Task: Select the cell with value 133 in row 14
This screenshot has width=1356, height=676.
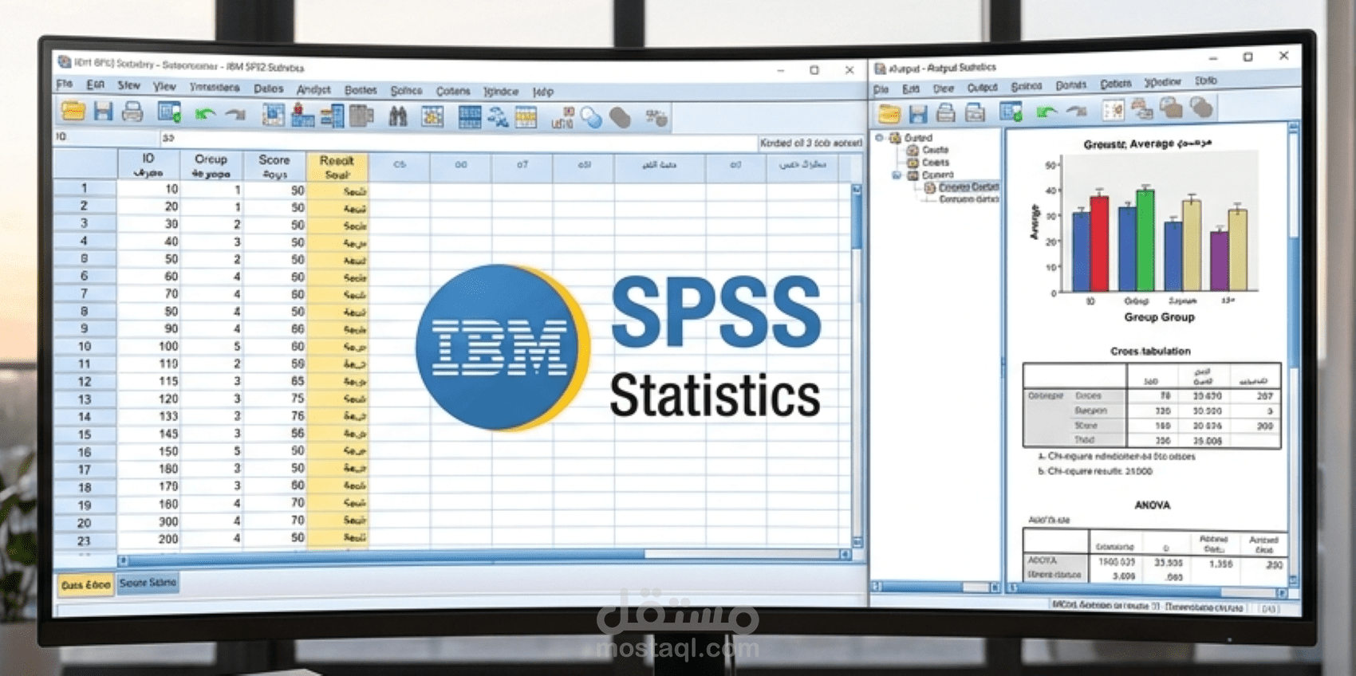Action: [x=148, y=416]
